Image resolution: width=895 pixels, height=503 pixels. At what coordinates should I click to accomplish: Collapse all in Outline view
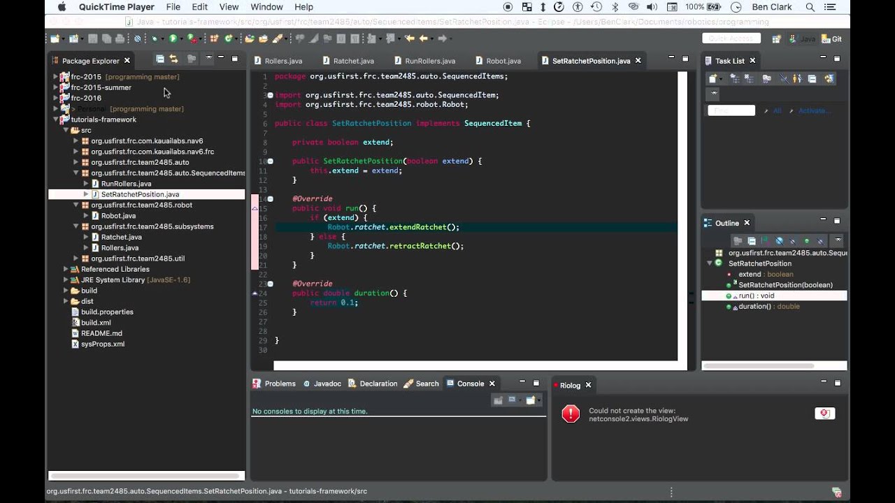click(752, 241)
